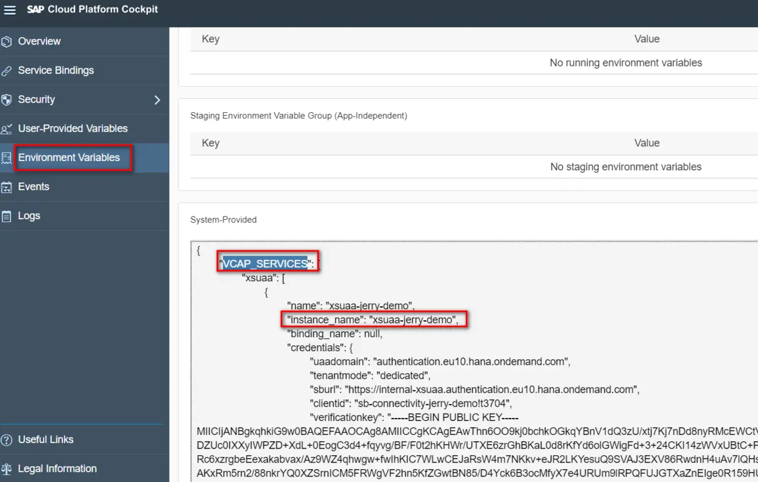Click the Key column header in running table
Screen dimensions: 758x482
tap(210, 39)
